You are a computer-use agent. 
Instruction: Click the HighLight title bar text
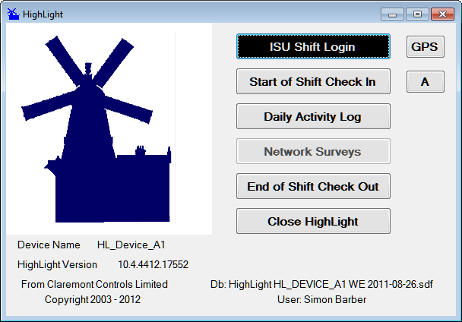click(43, 14)
